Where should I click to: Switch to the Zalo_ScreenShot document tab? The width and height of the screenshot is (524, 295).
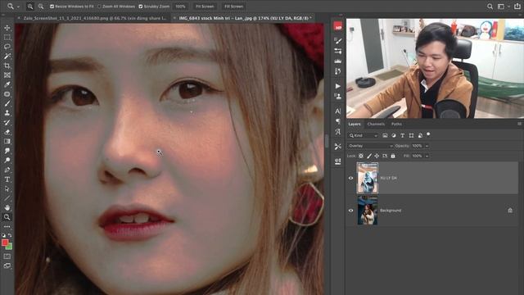tap(95, 18)
